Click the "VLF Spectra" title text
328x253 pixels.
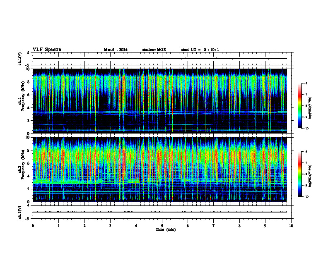point(47,50)
